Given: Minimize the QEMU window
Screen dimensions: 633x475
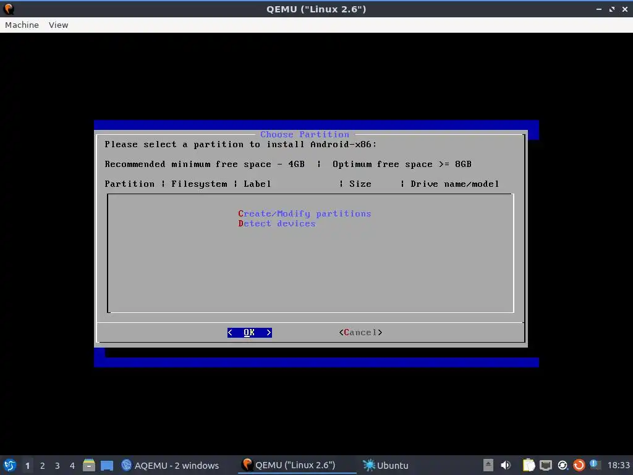Looking at the screenshot, I should click(599, 9).
